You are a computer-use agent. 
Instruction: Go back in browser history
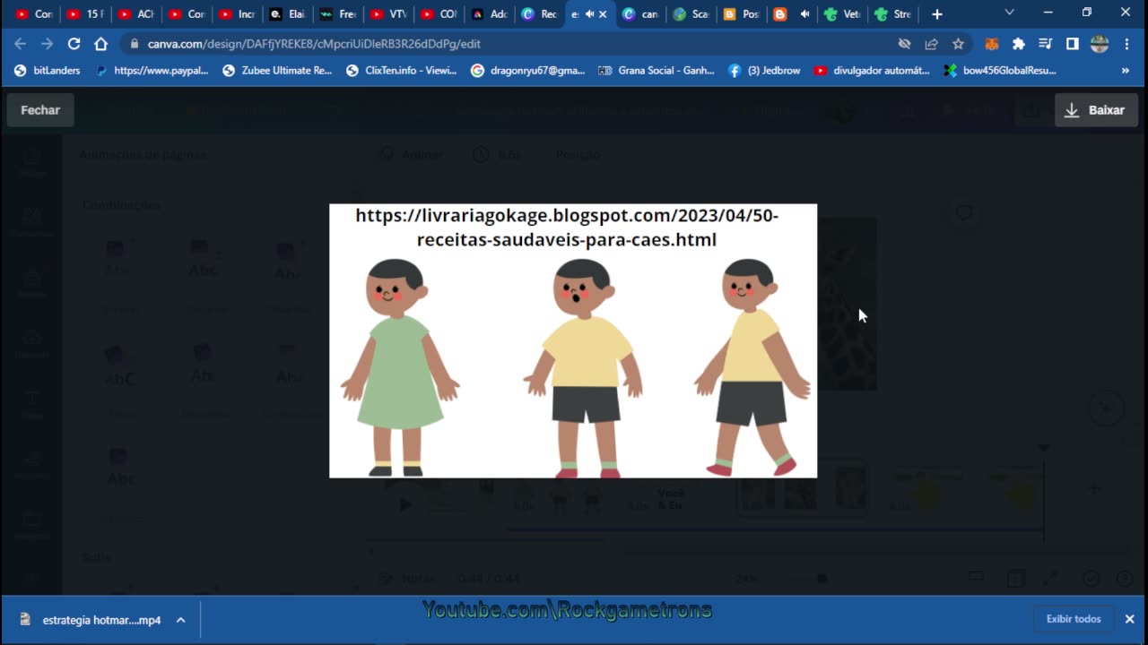point(21,43)
